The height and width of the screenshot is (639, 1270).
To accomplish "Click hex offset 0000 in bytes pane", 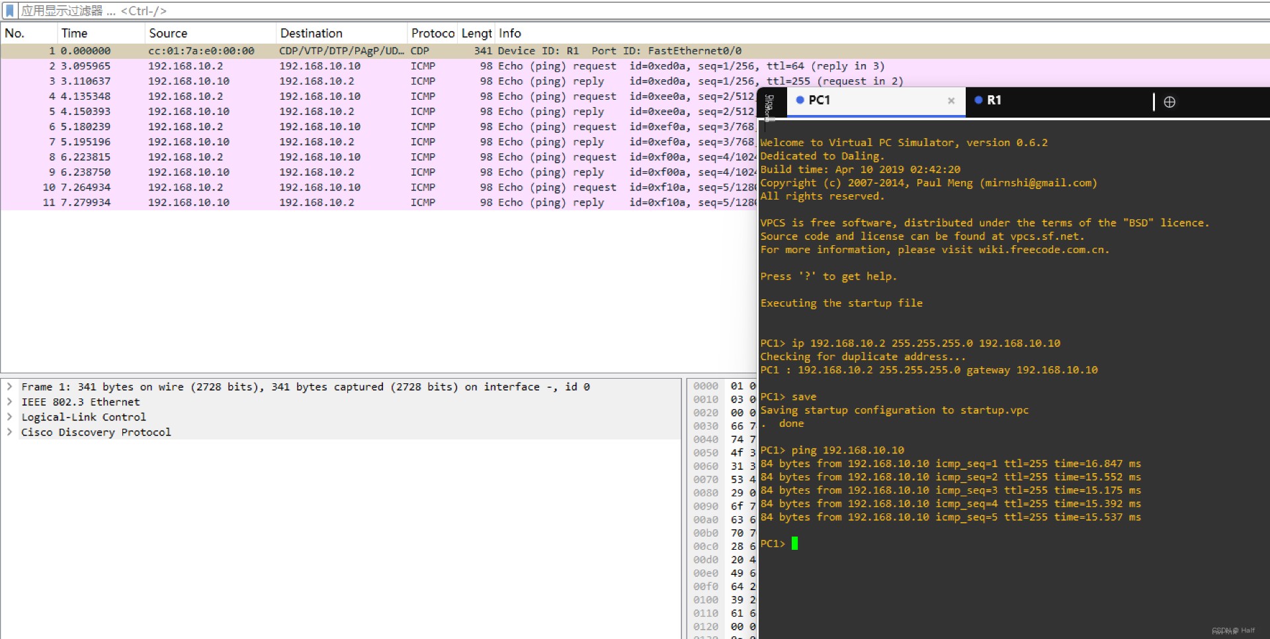I will (706, 386).
